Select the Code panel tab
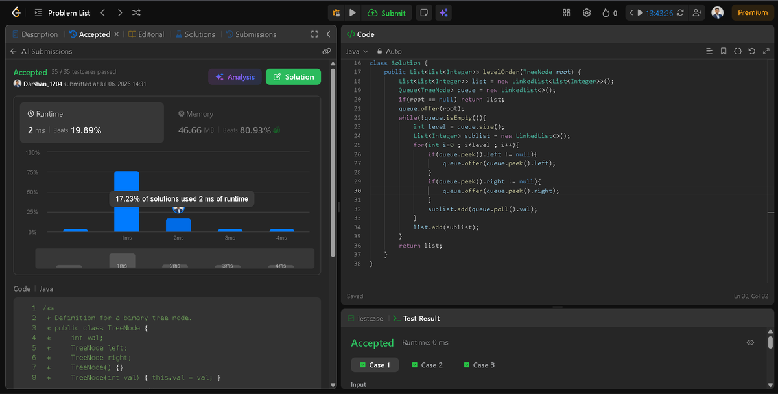The height and width of the screenshot is (394, 778). (x=360, y=34)
